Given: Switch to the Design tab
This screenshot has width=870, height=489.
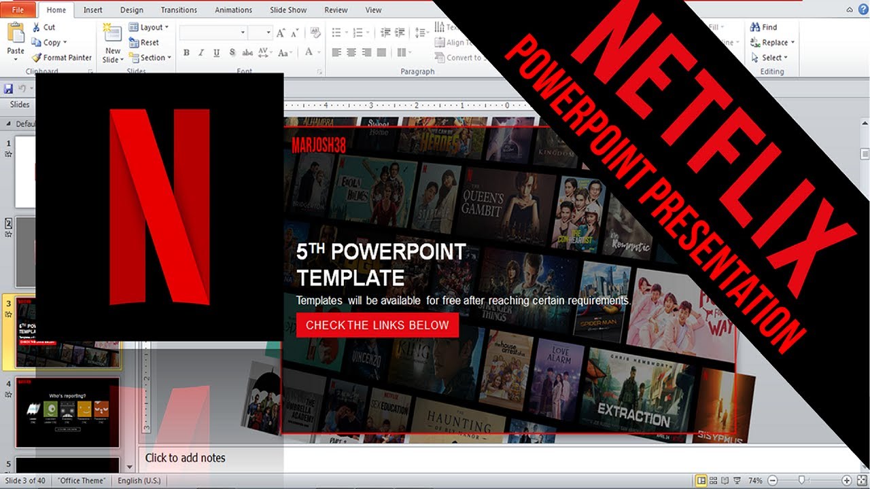Looking at the screenshot, I should click(x=132, y=10).
